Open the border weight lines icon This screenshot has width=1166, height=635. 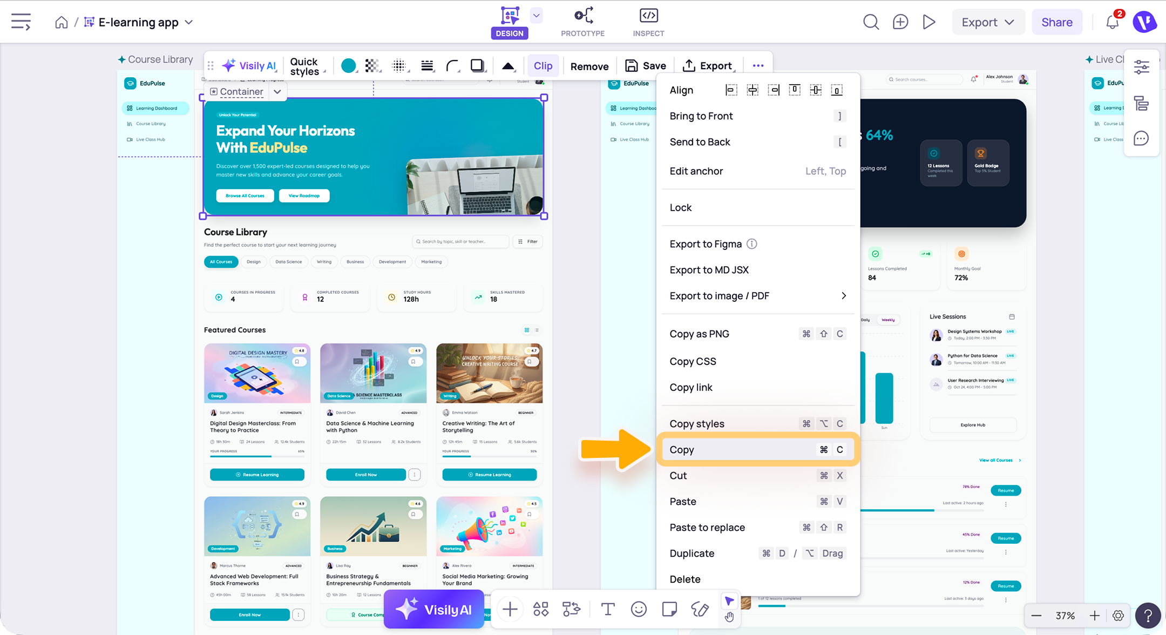tap(427, 66)
